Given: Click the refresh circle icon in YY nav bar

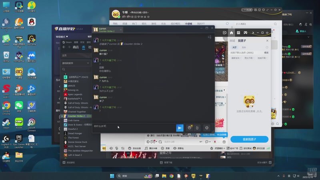Looking at the screenshot, I should pos(227,24).
